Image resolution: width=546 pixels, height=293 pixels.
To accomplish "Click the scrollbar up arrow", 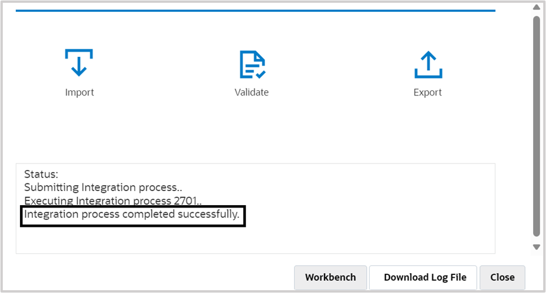I will (536, 7).
